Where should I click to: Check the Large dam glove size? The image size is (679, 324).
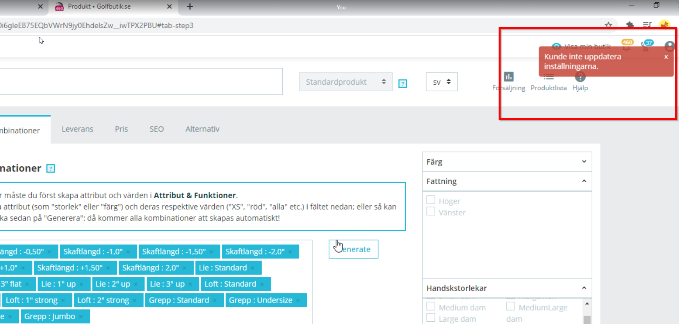pos(431,317)
